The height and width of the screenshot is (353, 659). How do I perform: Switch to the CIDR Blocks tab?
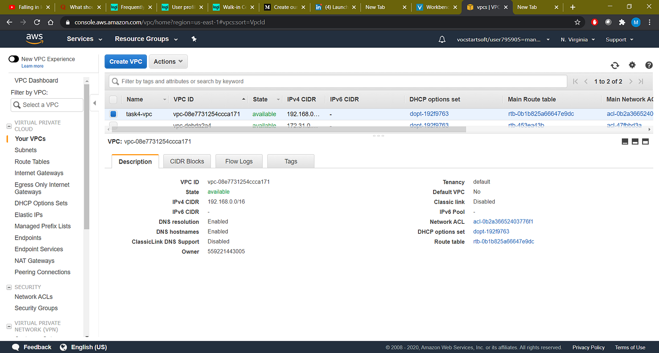point(187,161)
